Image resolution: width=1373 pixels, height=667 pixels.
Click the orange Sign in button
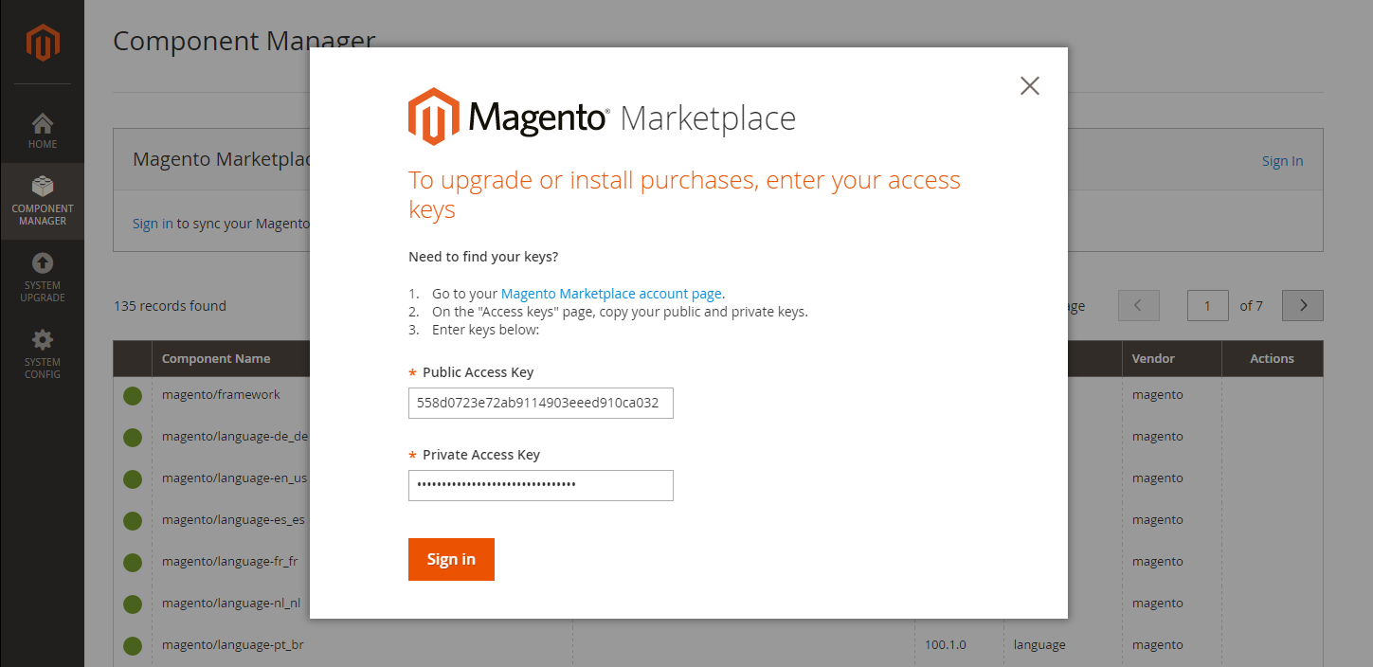451,559
